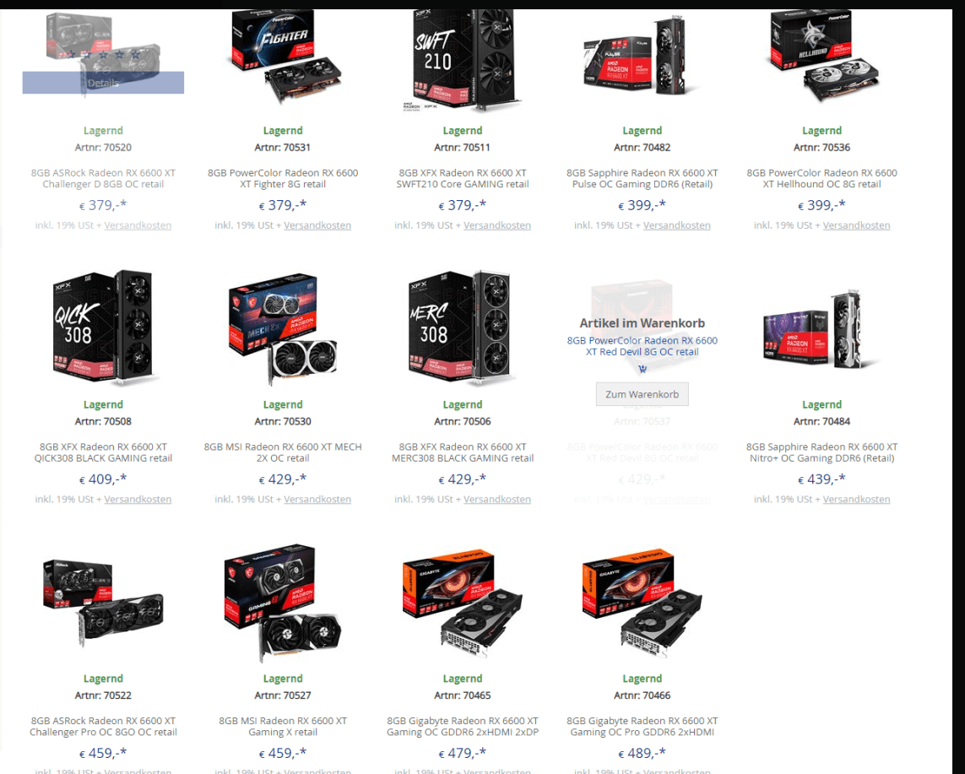Click the Details button on ASRock Challenger D
This screenshot has width=965, height=774.
click(103, 83)
